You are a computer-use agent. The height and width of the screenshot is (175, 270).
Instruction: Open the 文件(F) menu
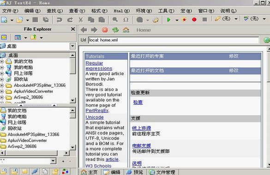pos(10,11)
